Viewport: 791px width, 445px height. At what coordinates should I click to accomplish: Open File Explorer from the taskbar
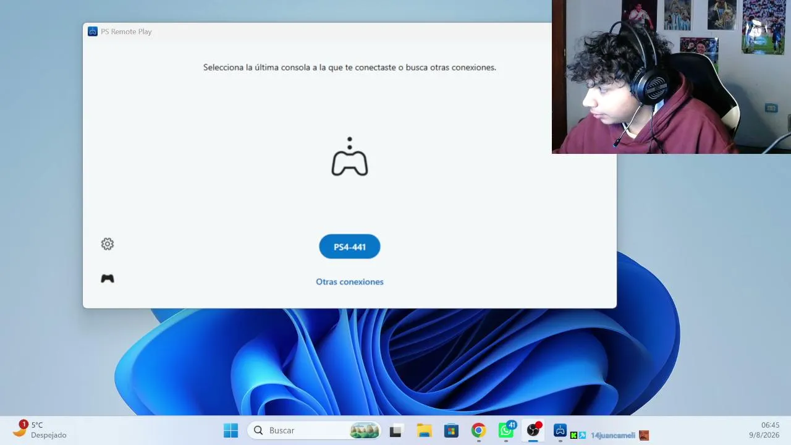click(x=424, y=430)
